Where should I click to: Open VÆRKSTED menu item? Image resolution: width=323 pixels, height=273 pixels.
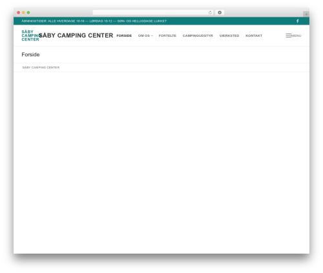pyautogui.click(x=229, y=35)
